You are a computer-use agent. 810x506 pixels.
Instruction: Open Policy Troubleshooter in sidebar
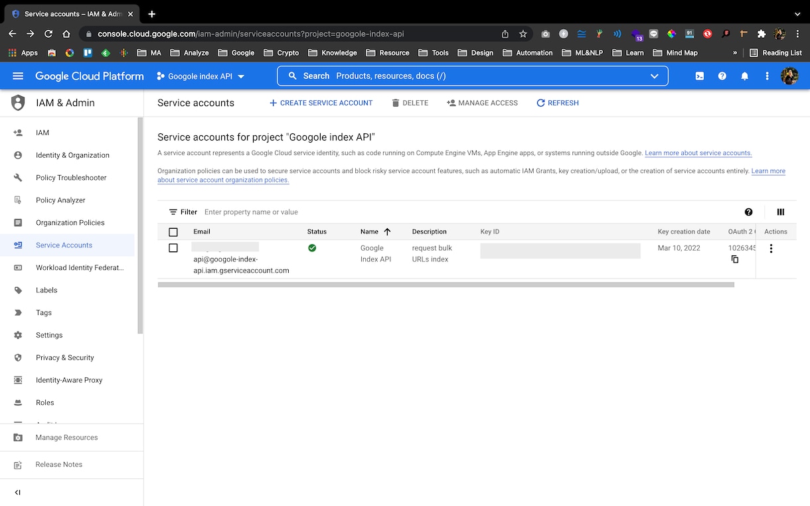tap(67, 178)
